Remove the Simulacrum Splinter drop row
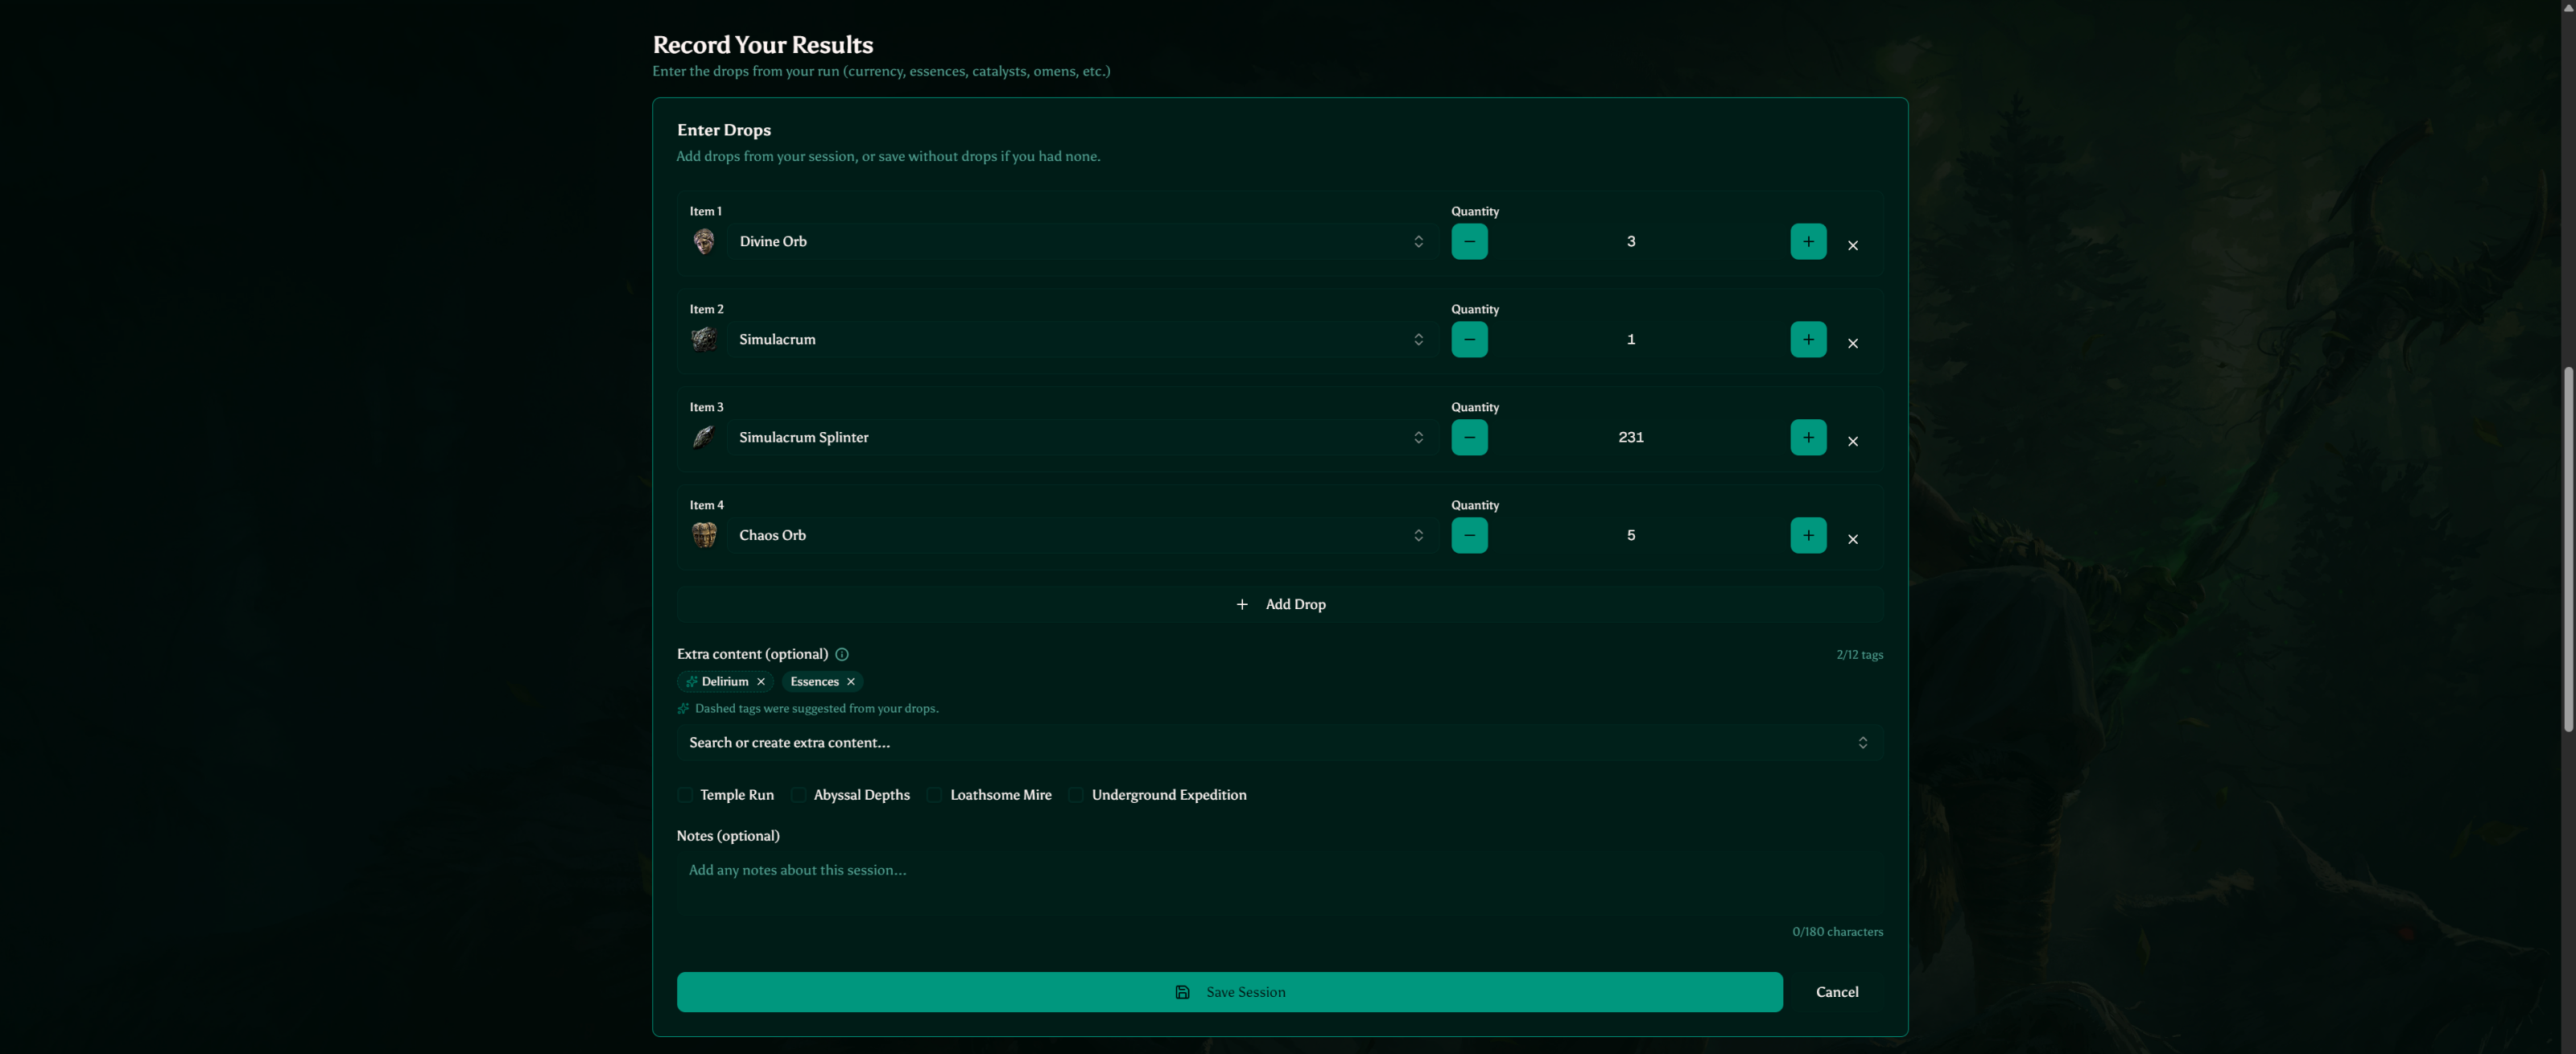Image resolution: width=2576 pixels, height=1054 pixels. pyautogui.click(x=1853, y=442)
